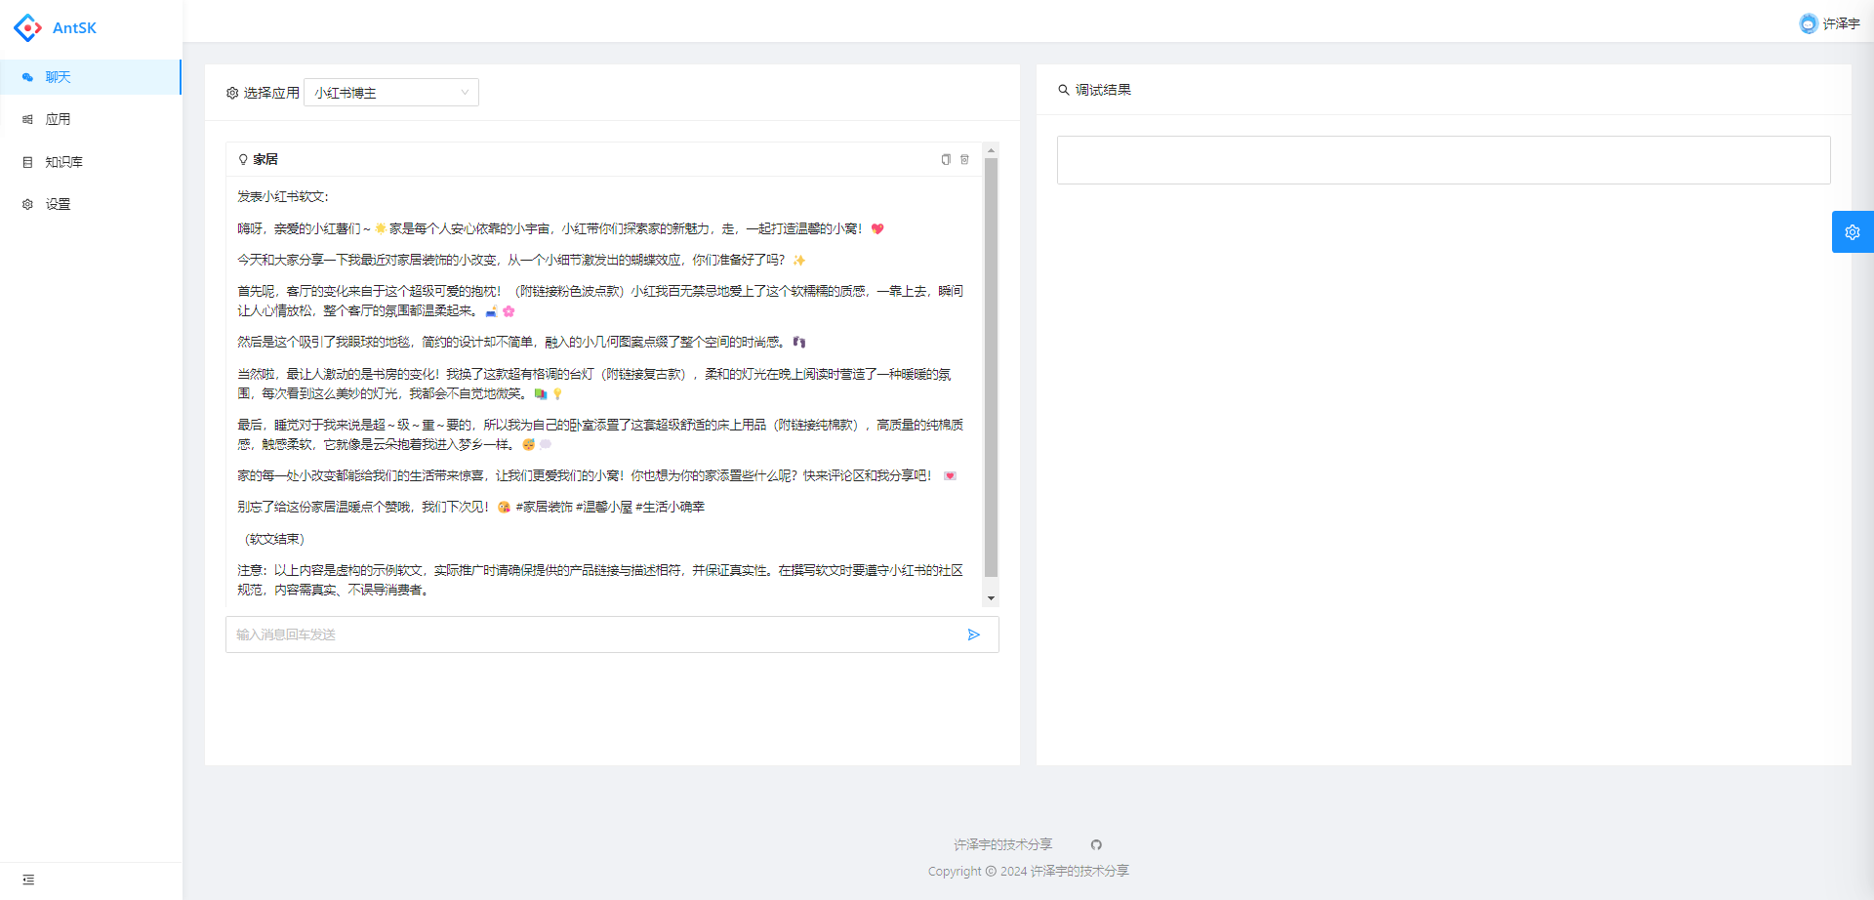This screenshot has width=1874, height=900.
Task: Open the GitHub icon in the footer
Action: 1096,843
